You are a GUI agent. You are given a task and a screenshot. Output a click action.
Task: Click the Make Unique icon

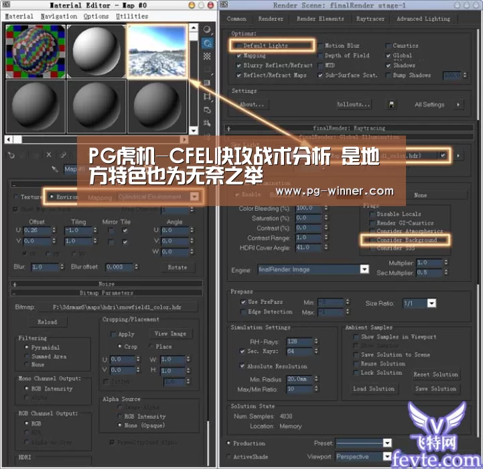click(x=63, y=155)
